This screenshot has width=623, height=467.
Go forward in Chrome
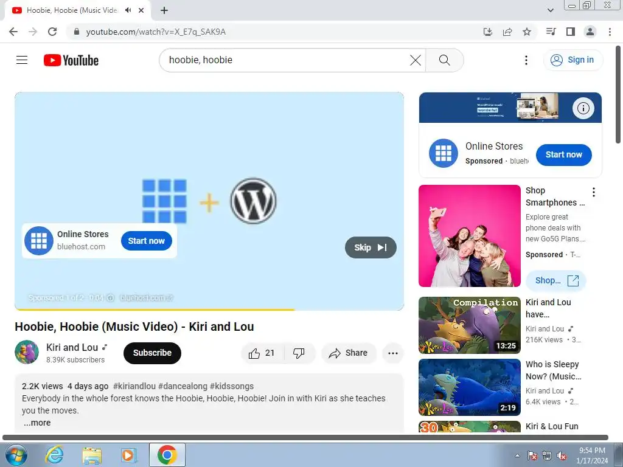33,32
